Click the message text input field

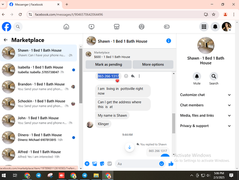tap(137, 164)
